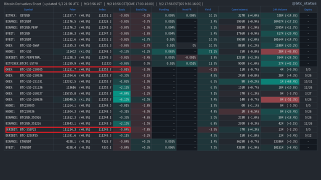Viewport: 321px width, 180px height.
Task: Click the Next FR column header
Action: 187,9
